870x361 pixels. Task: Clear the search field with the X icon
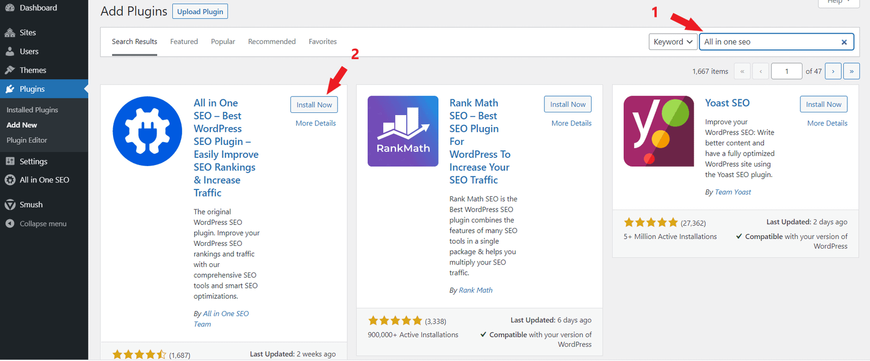(x=844, y=42)
